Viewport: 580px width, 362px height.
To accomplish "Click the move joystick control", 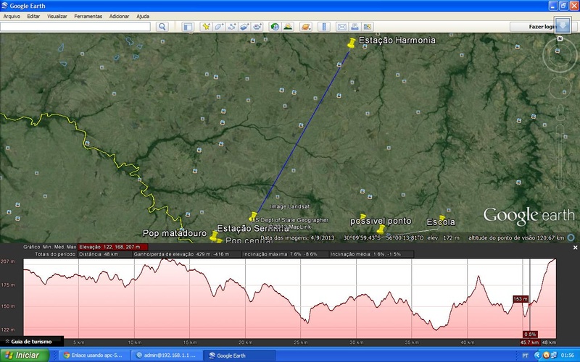I will tap(560, 88).
